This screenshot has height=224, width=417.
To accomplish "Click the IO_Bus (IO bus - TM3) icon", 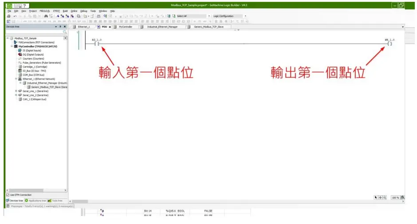I will (20, 71).
